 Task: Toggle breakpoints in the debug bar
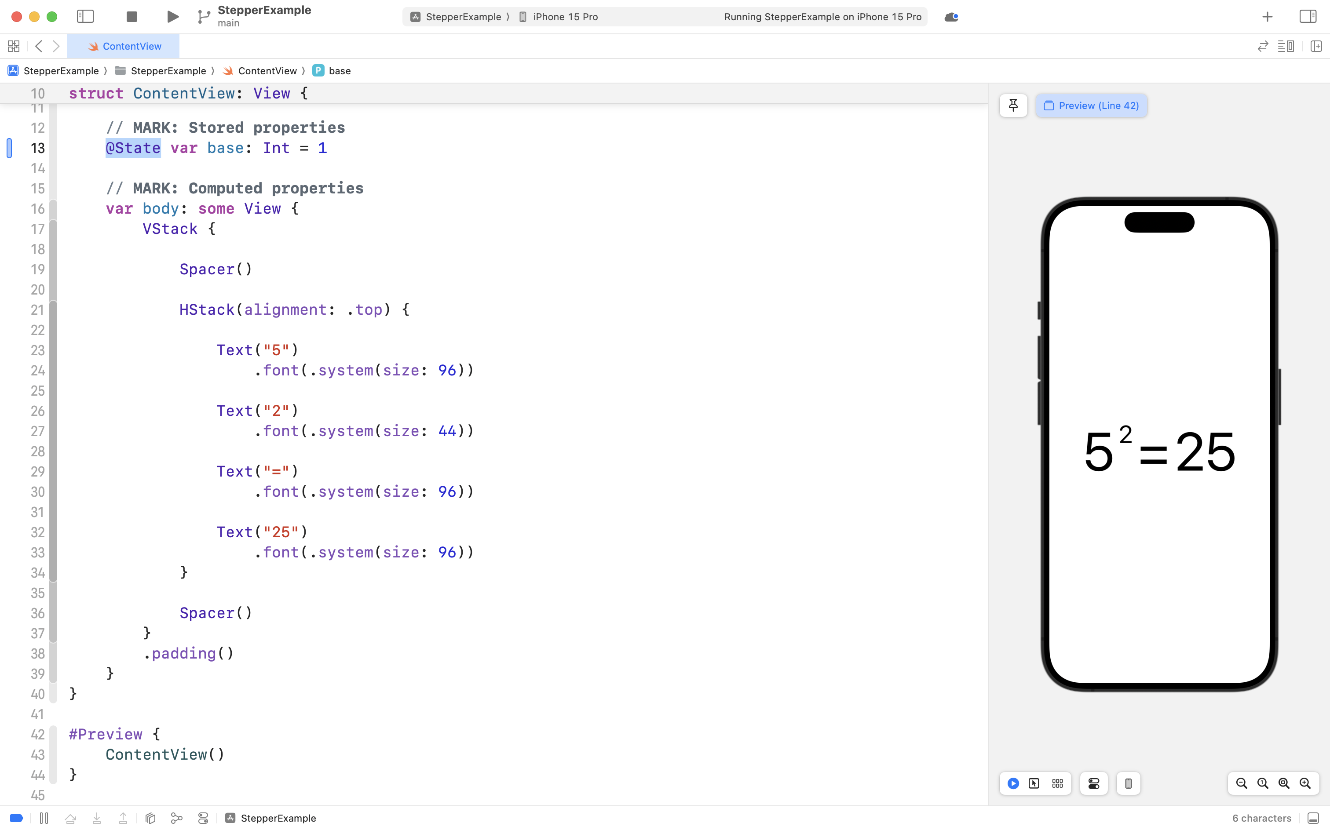point(16,818)
